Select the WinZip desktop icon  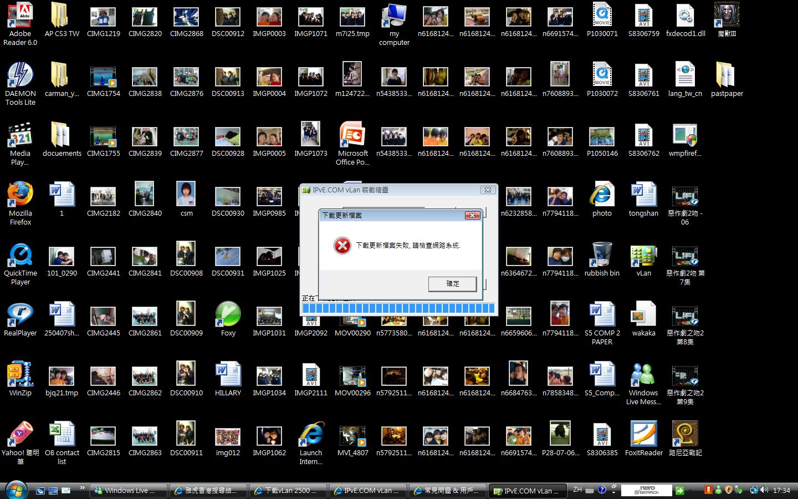[x=21, y=380]
